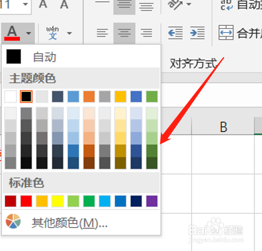Image resolution: width=262 pixels, height=251 pixels.
Task: Pick lightest tint in light blue column
Action: click(x=74, y=113)
